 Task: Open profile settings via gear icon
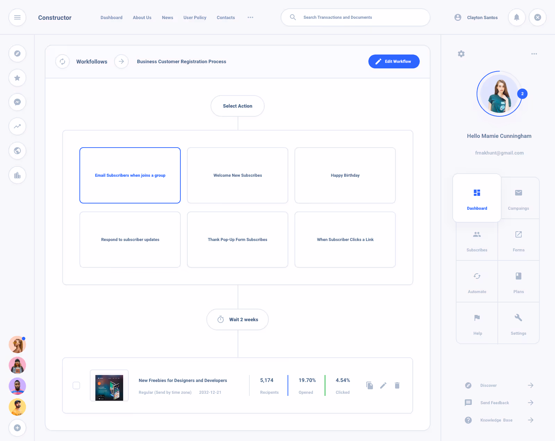tap(461, 54)
